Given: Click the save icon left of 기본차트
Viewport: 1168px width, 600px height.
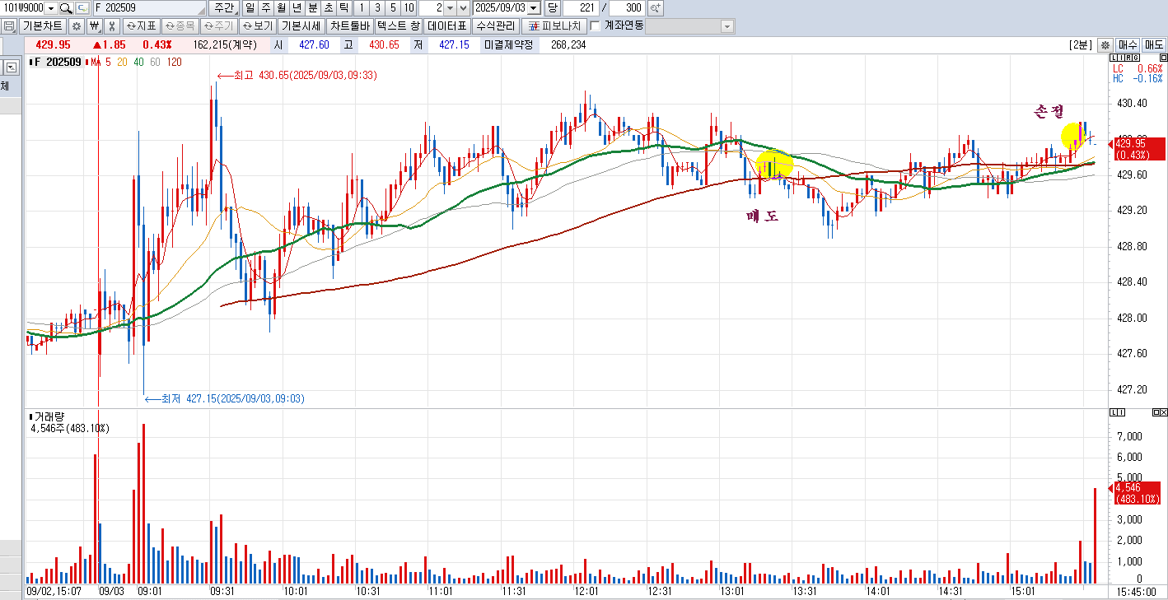Looking at the screenshot, I should click(9, 26).
